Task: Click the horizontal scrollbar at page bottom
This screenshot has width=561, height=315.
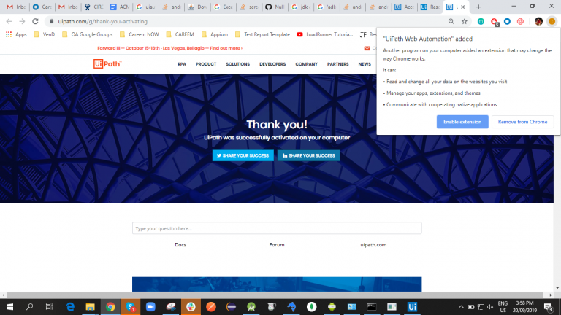Action: (x=277, y=295)
